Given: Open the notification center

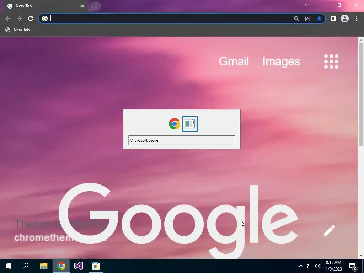Looking at the screenshot, I should pyautogui.click(x=353, y=266).
